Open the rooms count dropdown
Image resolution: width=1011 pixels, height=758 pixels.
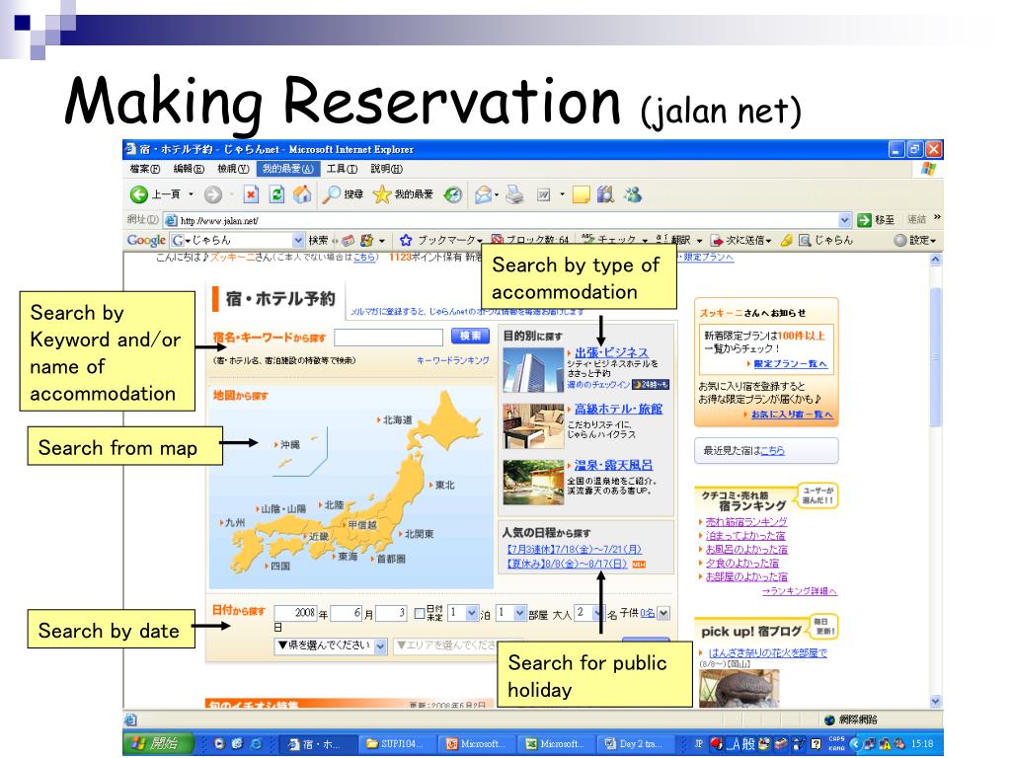coord(519,613)
